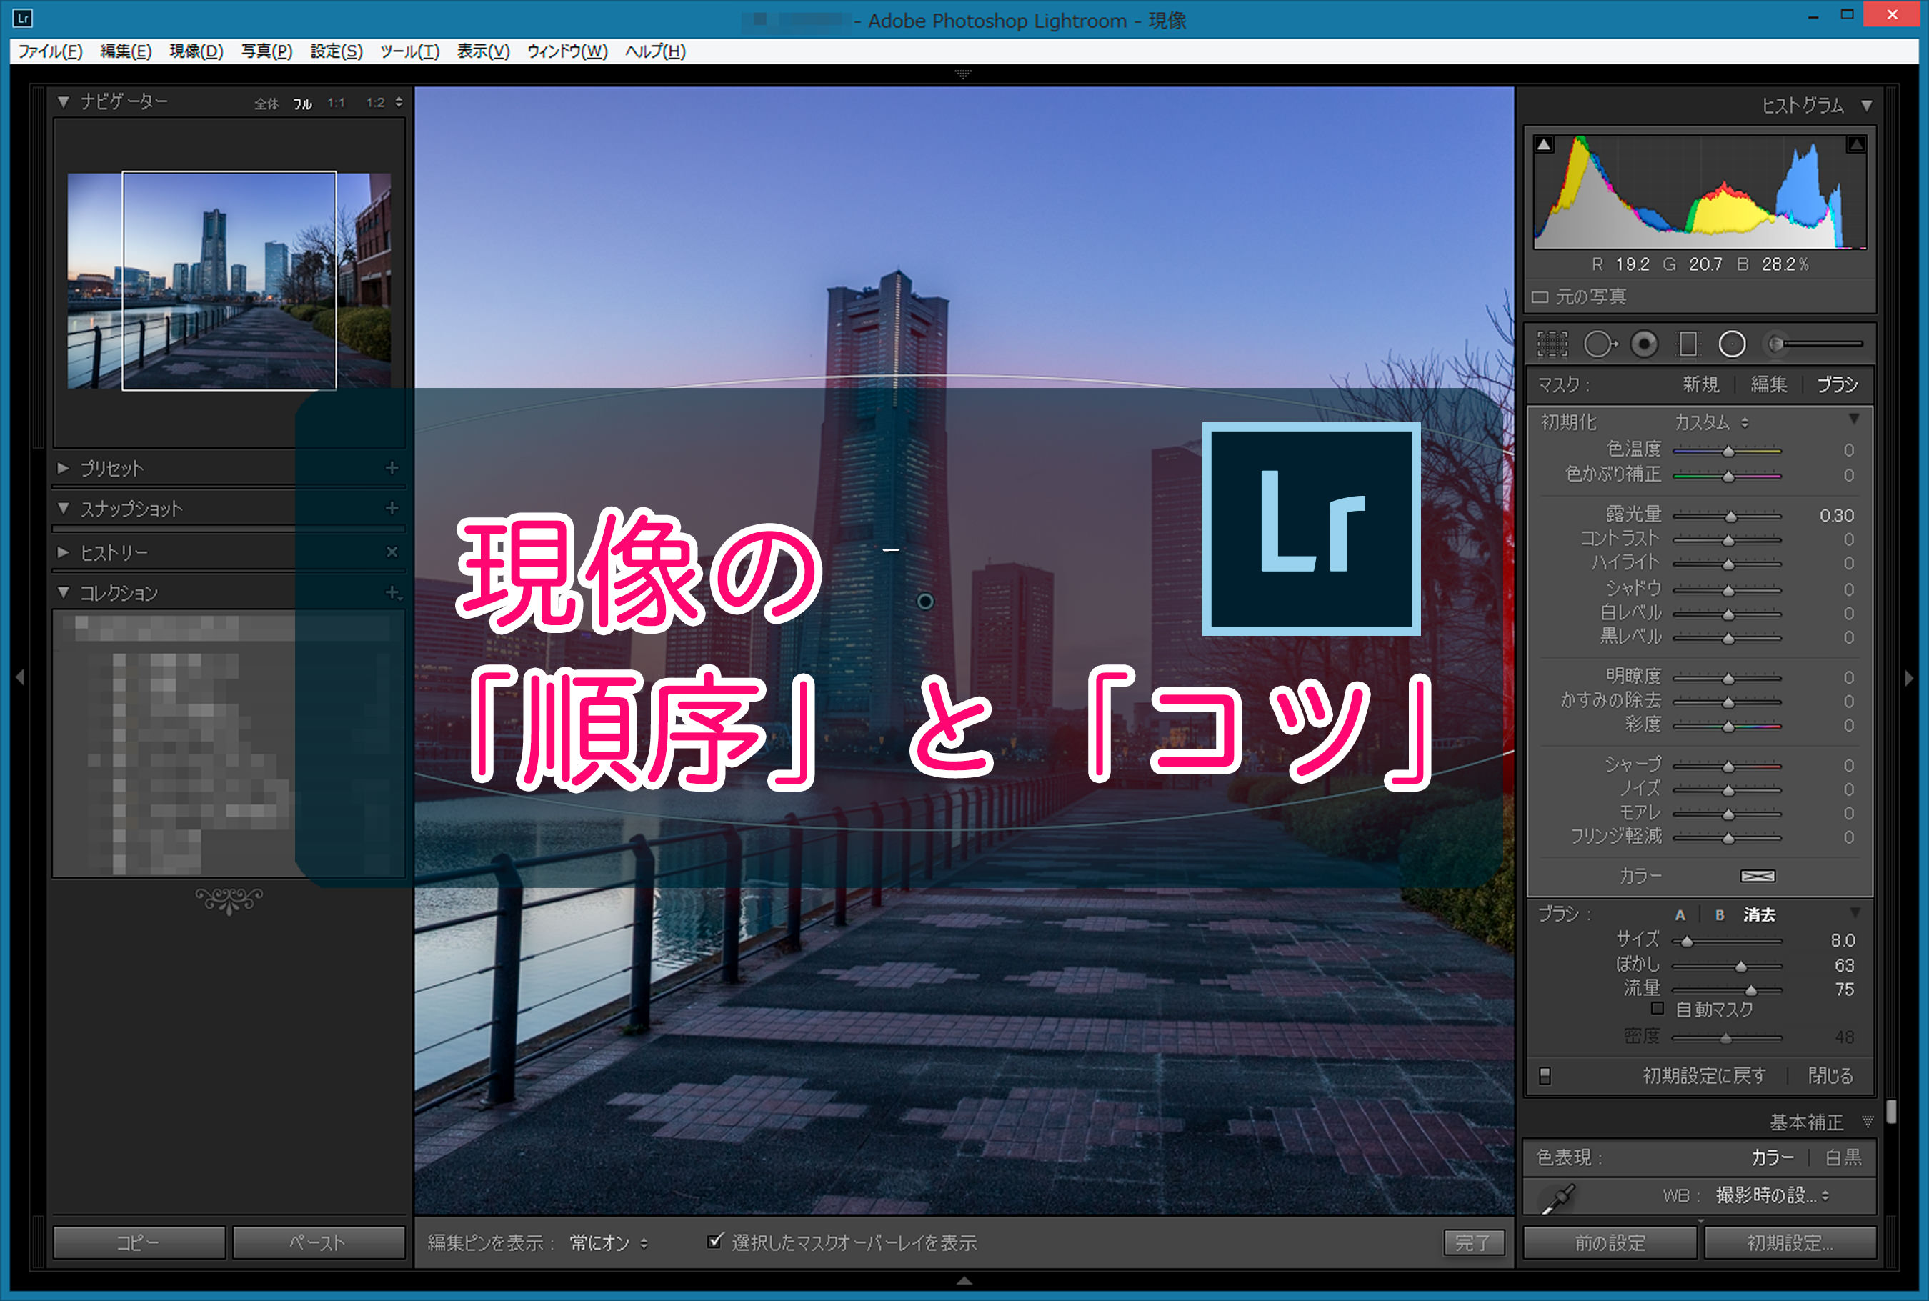Open the カスタム effect preset dropdown
1929x1301 pixels.
[x=1711, y=422]
